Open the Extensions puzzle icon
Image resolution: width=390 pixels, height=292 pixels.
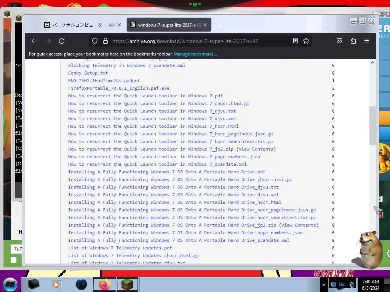click(x=353, y=41)
